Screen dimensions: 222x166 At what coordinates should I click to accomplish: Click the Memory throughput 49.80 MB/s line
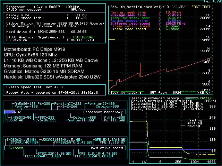point(167,109)
